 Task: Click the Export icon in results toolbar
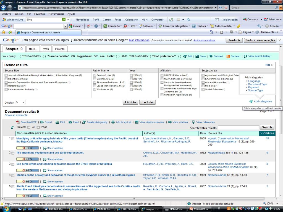click(42, 122)
